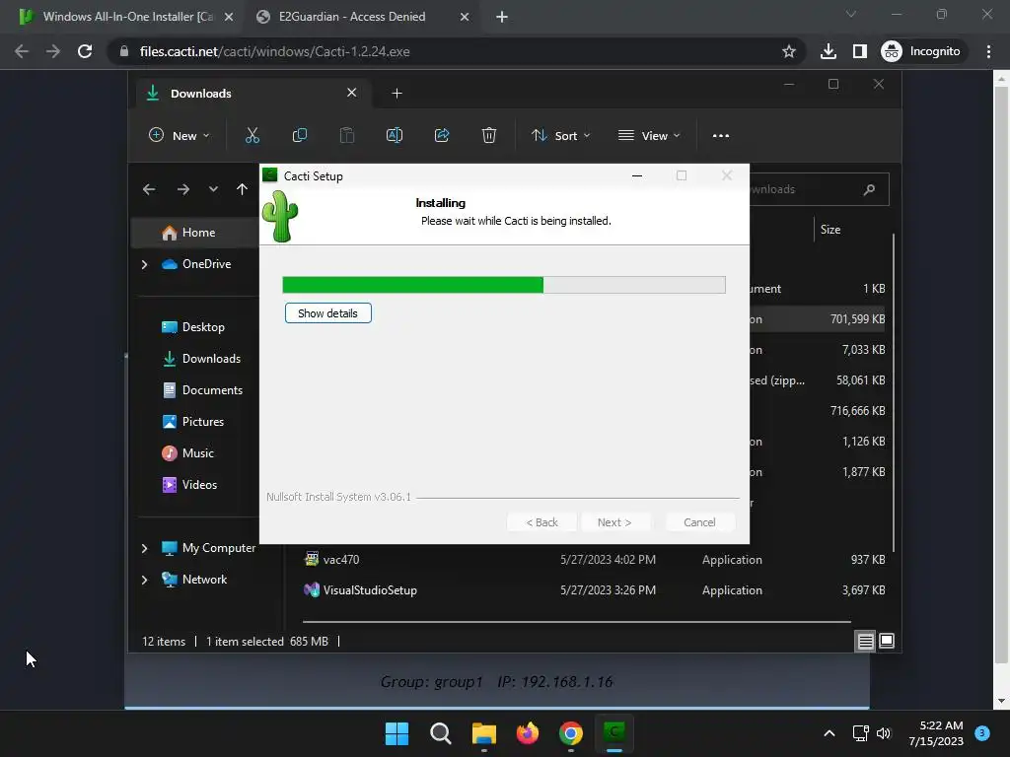Click the Rename icon in File Explorer toolbar
1010x757 pixels.
coord(395,135)
